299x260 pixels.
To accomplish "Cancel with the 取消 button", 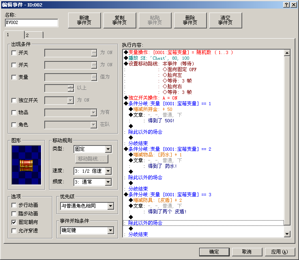I will click(x=247, y=252).
